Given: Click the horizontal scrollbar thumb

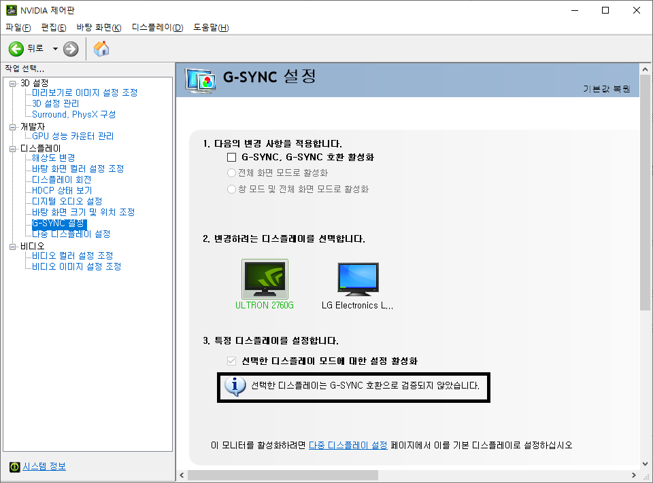Looking at the screenshot, I should [283, 475].
